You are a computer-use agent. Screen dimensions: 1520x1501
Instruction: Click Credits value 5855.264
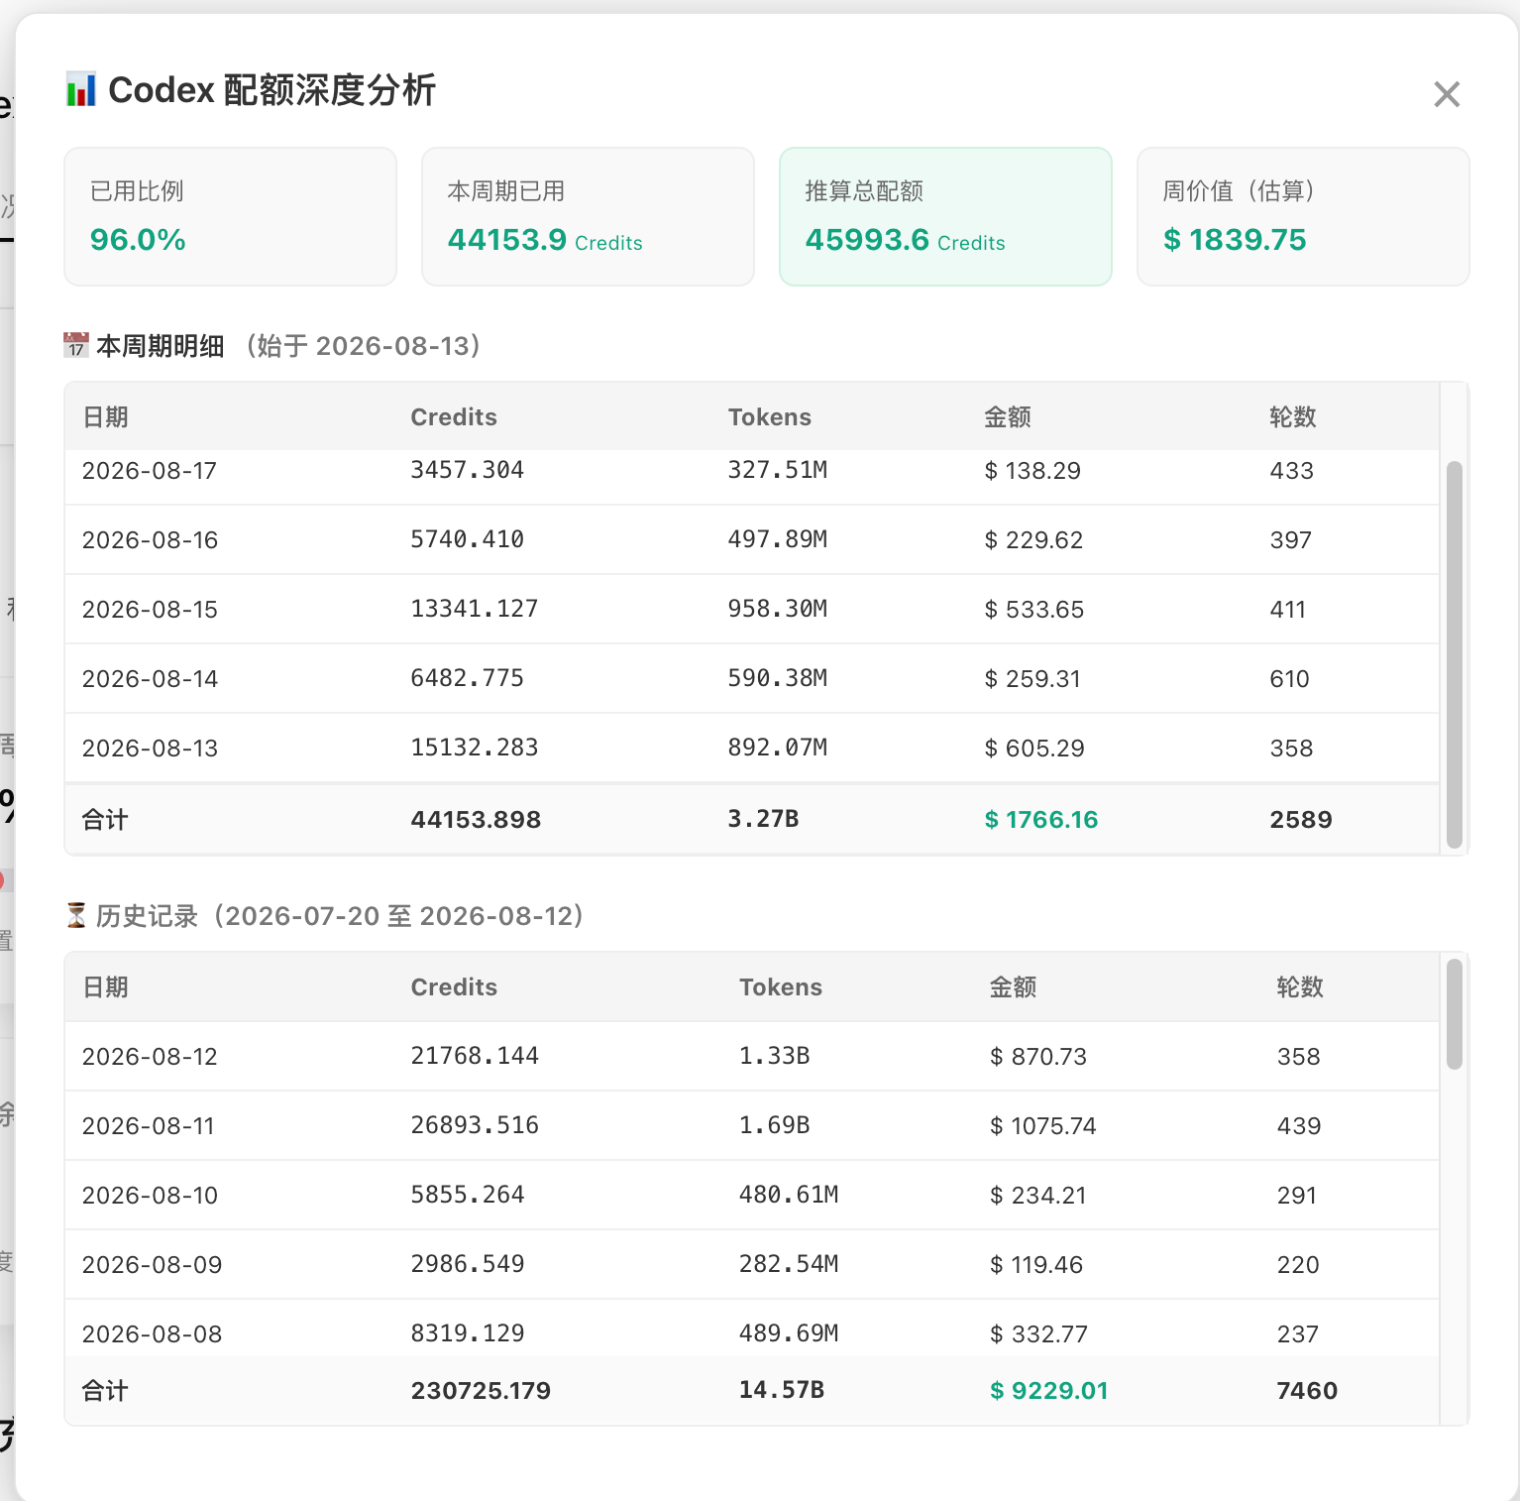pyautogui.click(x=468, y=1195)
